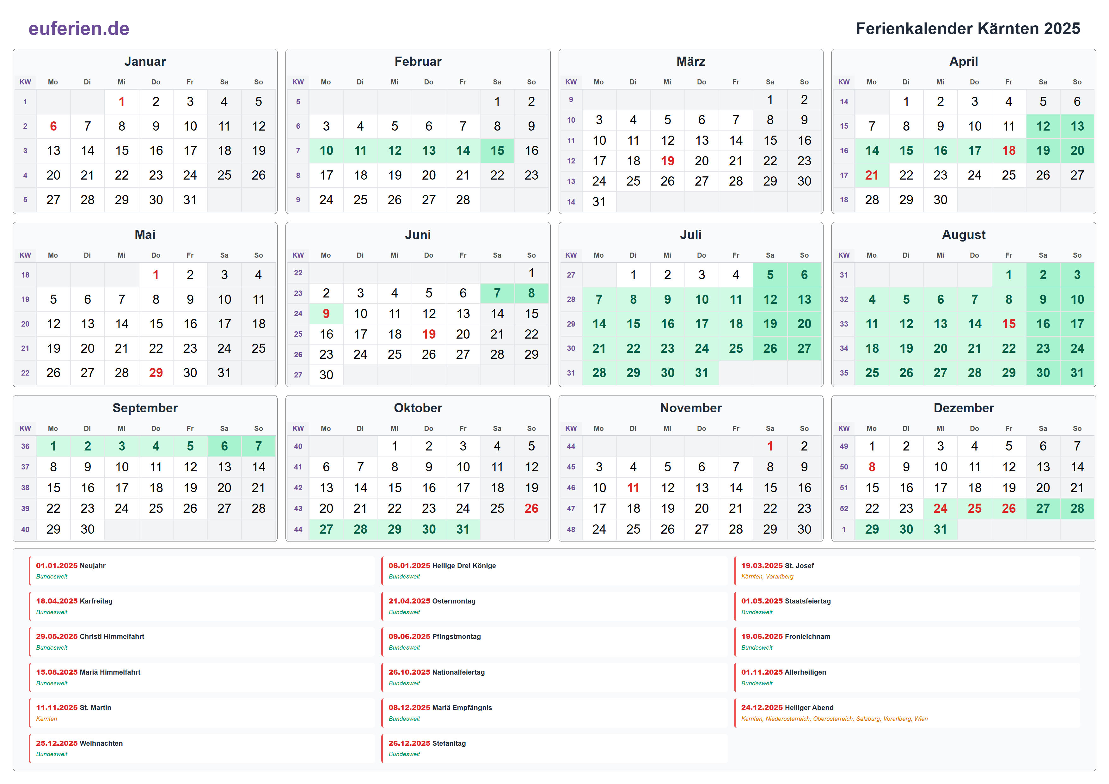The width and height of the screenshot is (1109, 784).
Task: Click green date 31 in Juli
Action: (701, 373)
